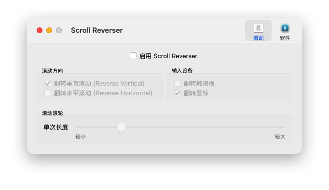329x190 pixels.
Task: Click the 输入设备 section heading
Action: [x=182, y=71]
